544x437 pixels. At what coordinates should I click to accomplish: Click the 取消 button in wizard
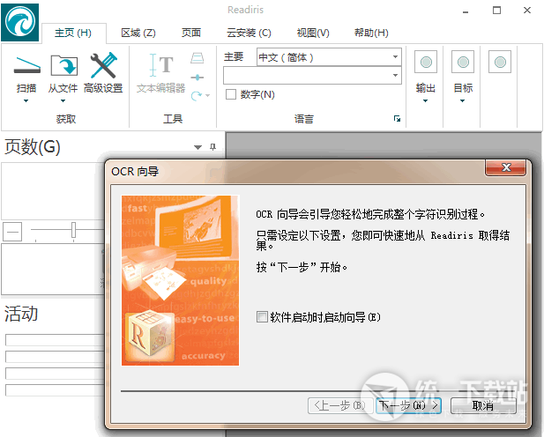pos(483,405)
